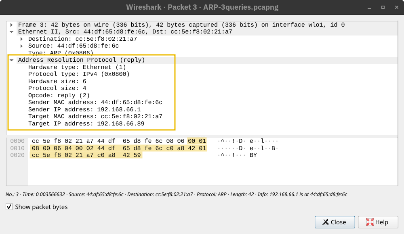Screen dimensions: 404x234
Task: Select the Protocol type: IPv4 row
Action: [x=79, y=74]
